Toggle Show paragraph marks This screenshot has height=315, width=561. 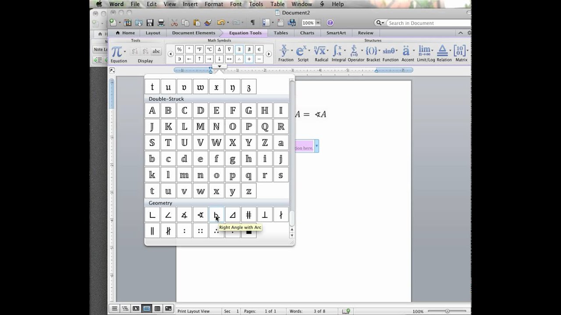[252, 23]
